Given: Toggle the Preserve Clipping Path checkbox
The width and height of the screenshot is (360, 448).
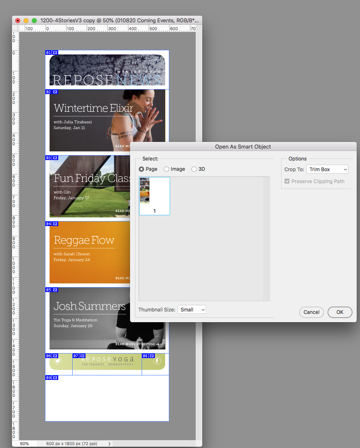Looking at the screenshot, I should [287, 181].
